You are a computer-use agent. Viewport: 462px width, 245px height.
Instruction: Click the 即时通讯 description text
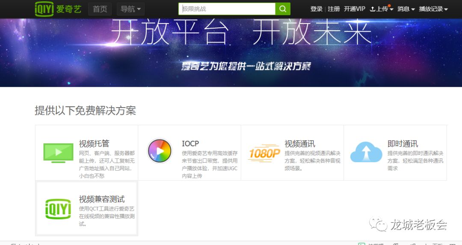click(415, 160)
